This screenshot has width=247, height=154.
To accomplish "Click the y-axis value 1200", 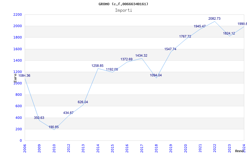I will click(18, 72).
